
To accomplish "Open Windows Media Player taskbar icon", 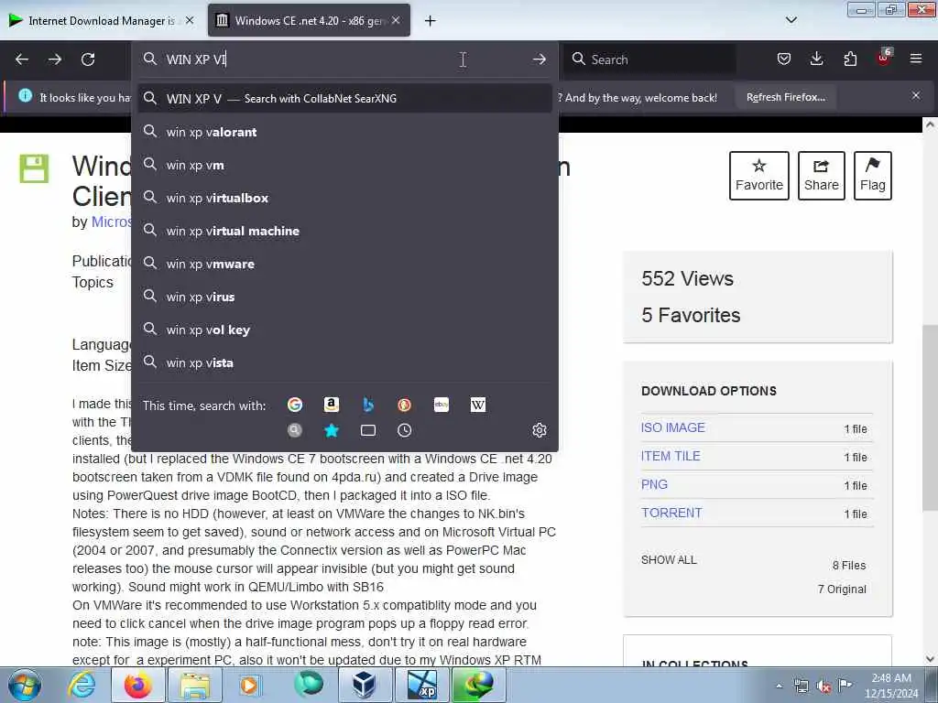I will 251,685.
